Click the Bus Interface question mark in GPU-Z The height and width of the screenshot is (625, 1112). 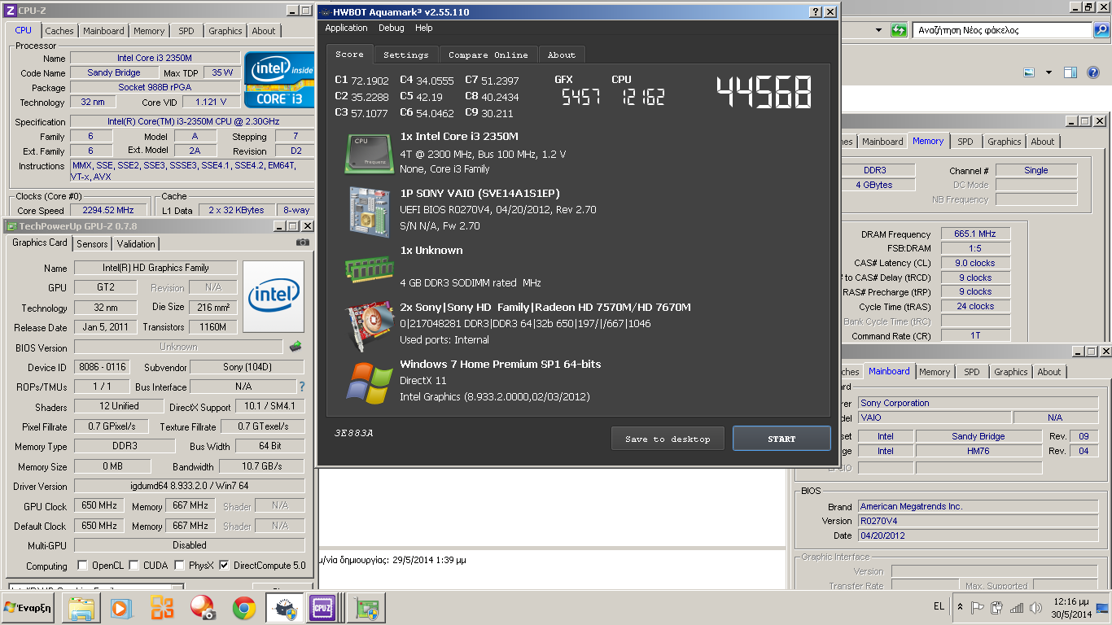(x=302, y=387)
